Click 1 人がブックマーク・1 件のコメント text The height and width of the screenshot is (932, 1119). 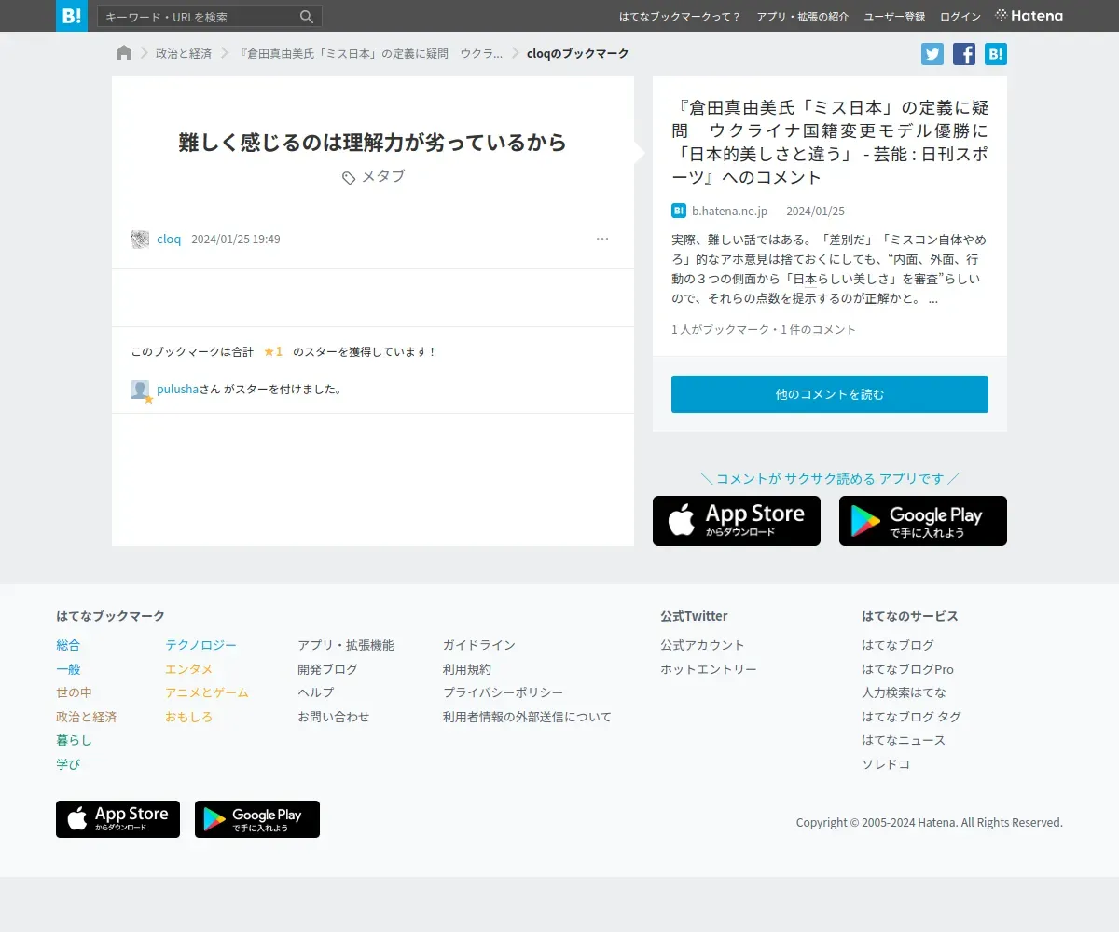tap(764, 329)
